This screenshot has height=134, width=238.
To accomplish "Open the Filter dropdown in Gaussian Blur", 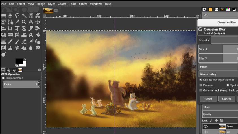I will (218, 67).
